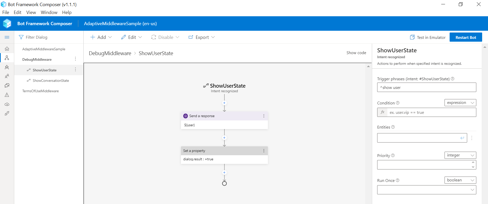Image resolution: width=488 pixels, height=204 pixels.
Task: Open the QnA chat sidebar icon
Action: point(7,85)
